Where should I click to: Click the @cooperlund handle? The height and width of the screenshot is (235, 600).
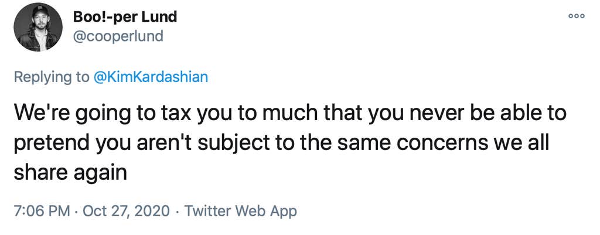118,36
